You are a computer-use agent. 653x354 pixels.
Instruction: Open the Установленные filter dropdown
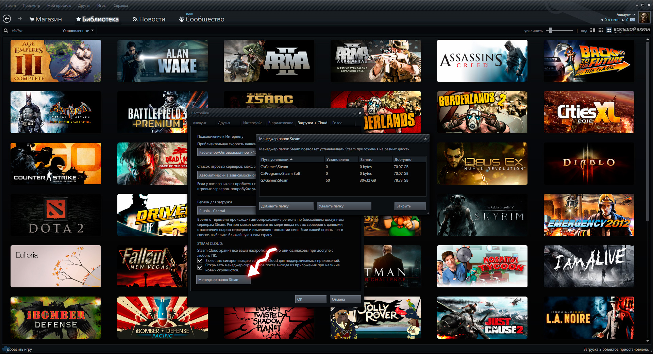(x=78, y=31)
